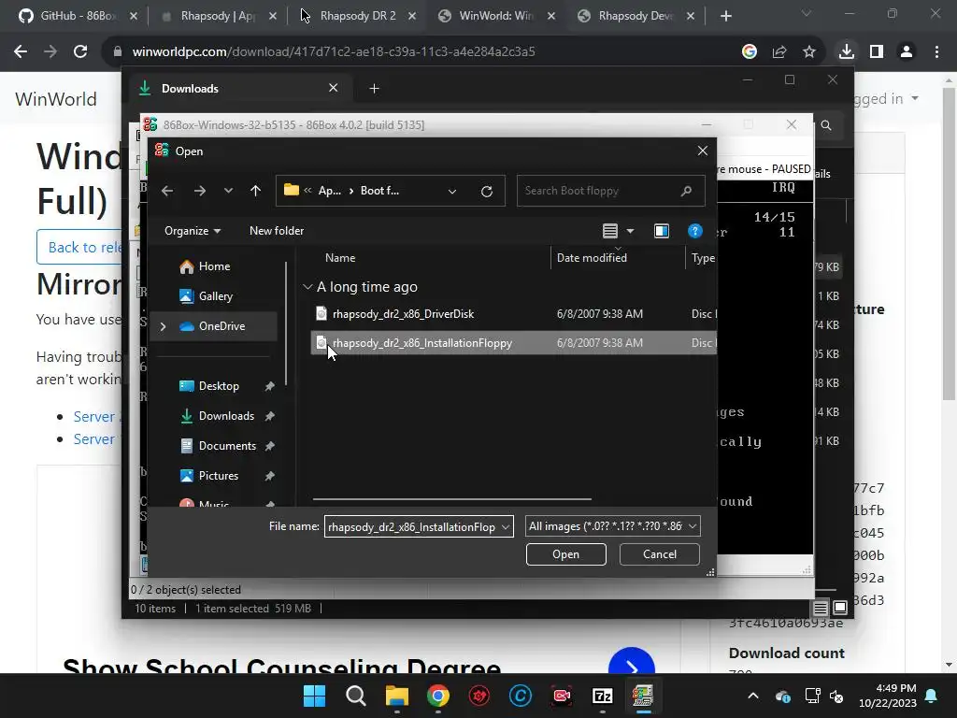Unpin Downloads via its pin icon

coord(269,416)
